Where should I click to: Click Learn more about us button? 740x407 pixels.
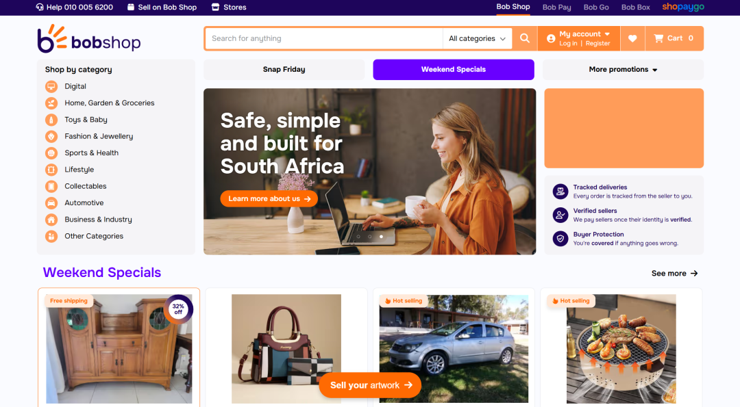pyautogui.click(x=269, y=199)
